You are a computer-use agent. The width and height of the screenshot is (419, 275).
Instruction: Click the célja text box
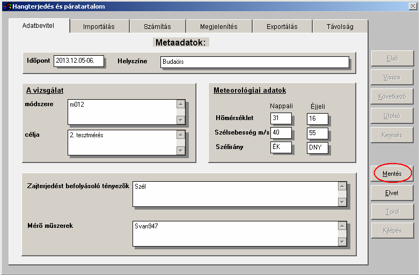tap(122, 143)
